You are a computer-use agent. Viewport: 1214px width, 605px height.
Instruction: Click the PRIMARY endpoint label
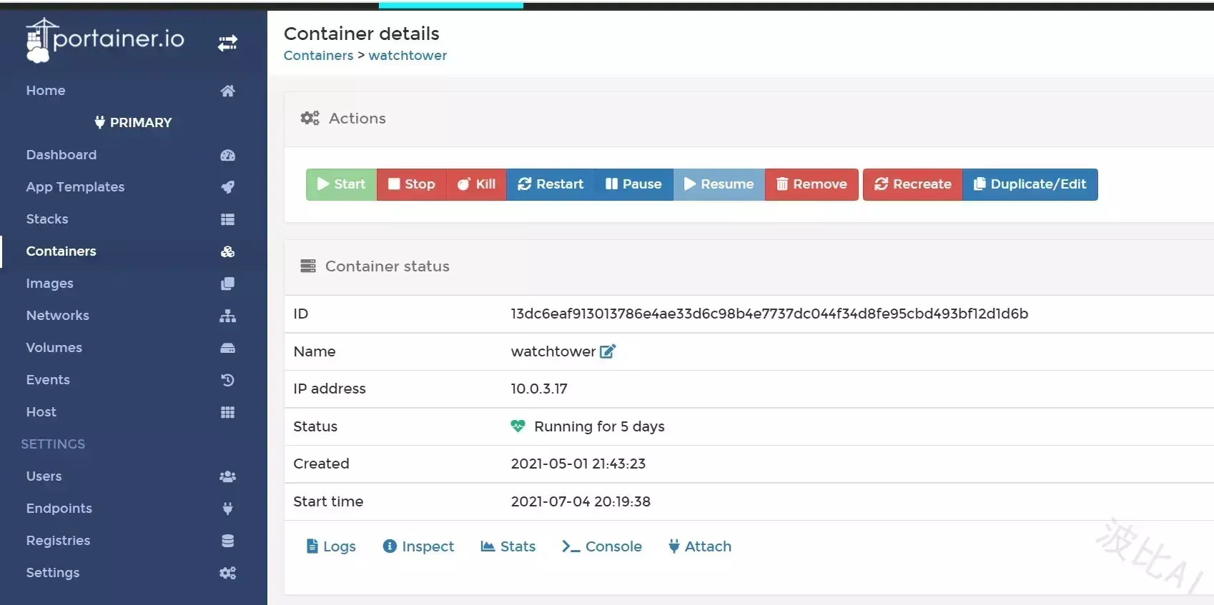(141, 122)
